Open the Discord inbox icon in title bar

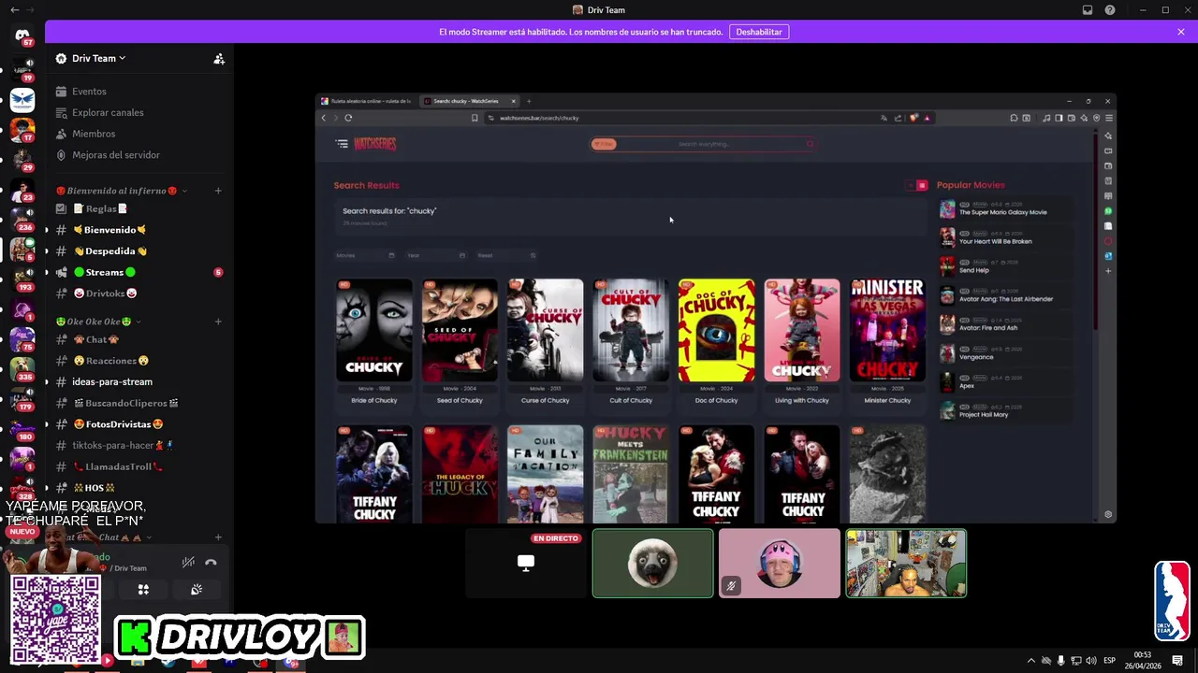pos(1088,10)
